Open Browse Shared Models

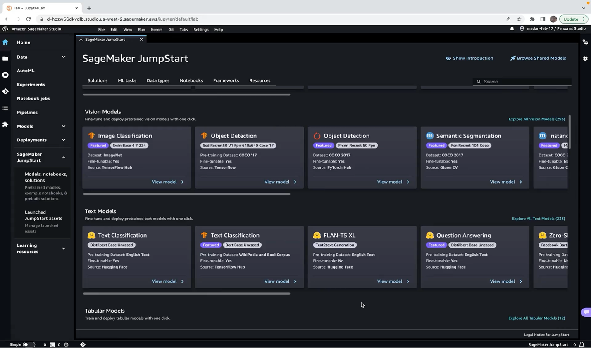point(538,58)
